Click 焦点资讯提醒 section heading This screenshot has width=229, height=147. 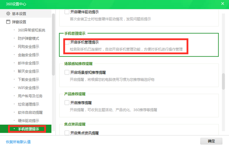tap(75, 124)
